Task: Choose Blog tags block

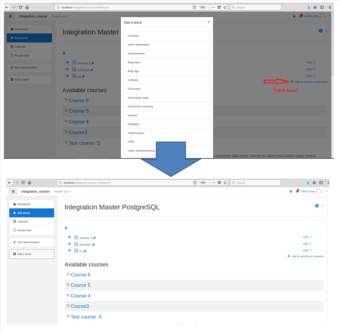Action: (167, 71)
